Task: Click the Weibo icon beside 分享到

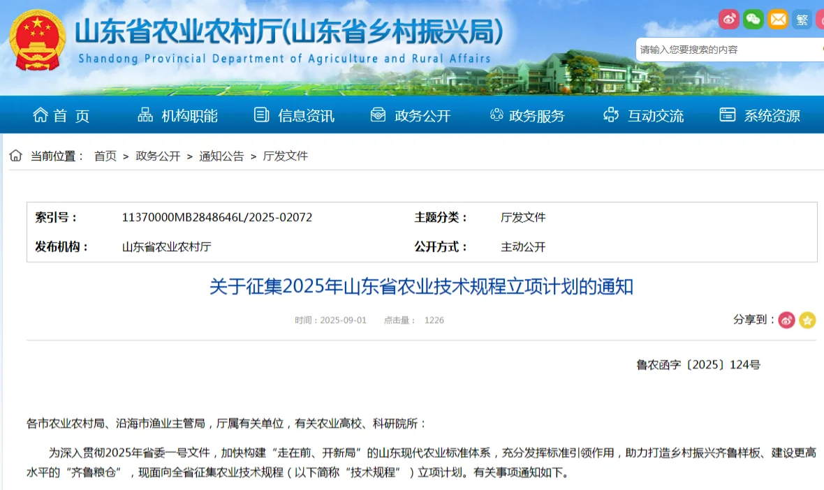Action: point(787,320)
